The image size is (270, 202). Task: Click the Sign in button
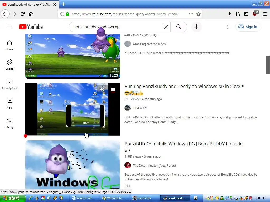coord(248,27)
